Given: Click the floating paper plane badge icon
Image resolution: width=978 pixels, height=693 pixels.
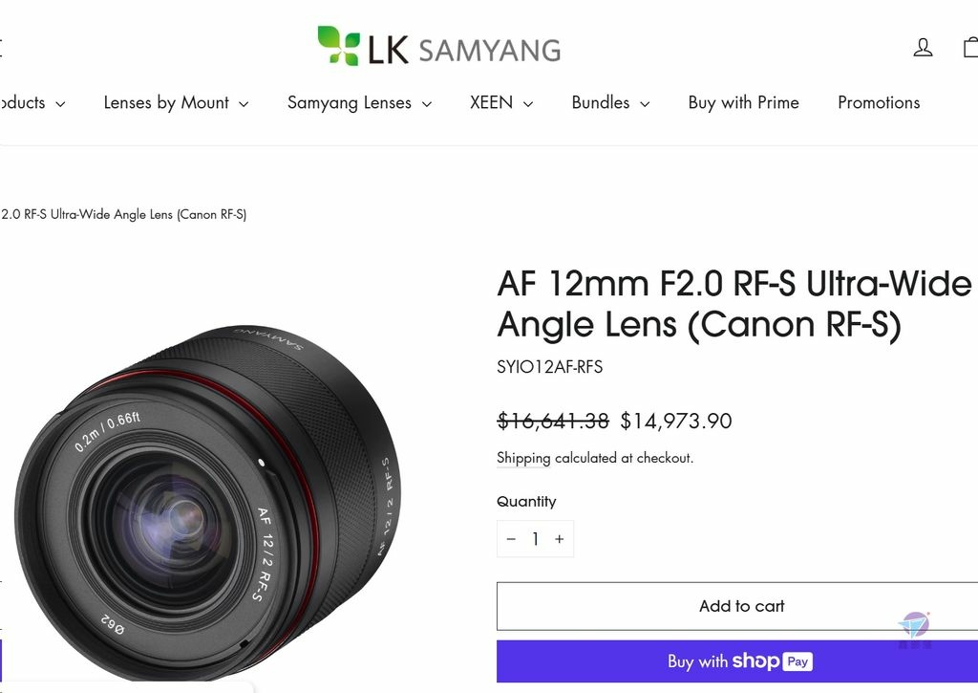Looking at the screenshot, I should pos(914,628).
